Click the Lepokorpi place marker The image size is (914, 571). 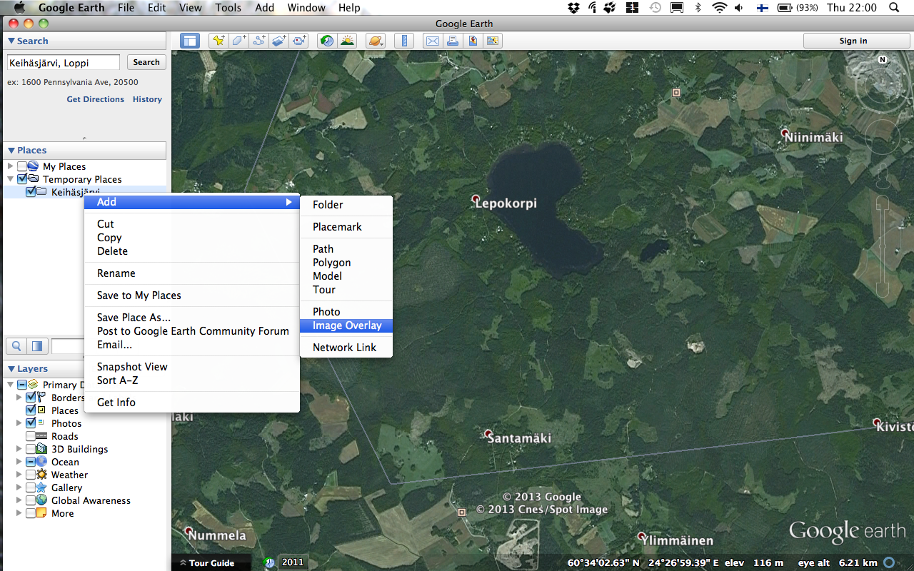[x=476, y=199]
